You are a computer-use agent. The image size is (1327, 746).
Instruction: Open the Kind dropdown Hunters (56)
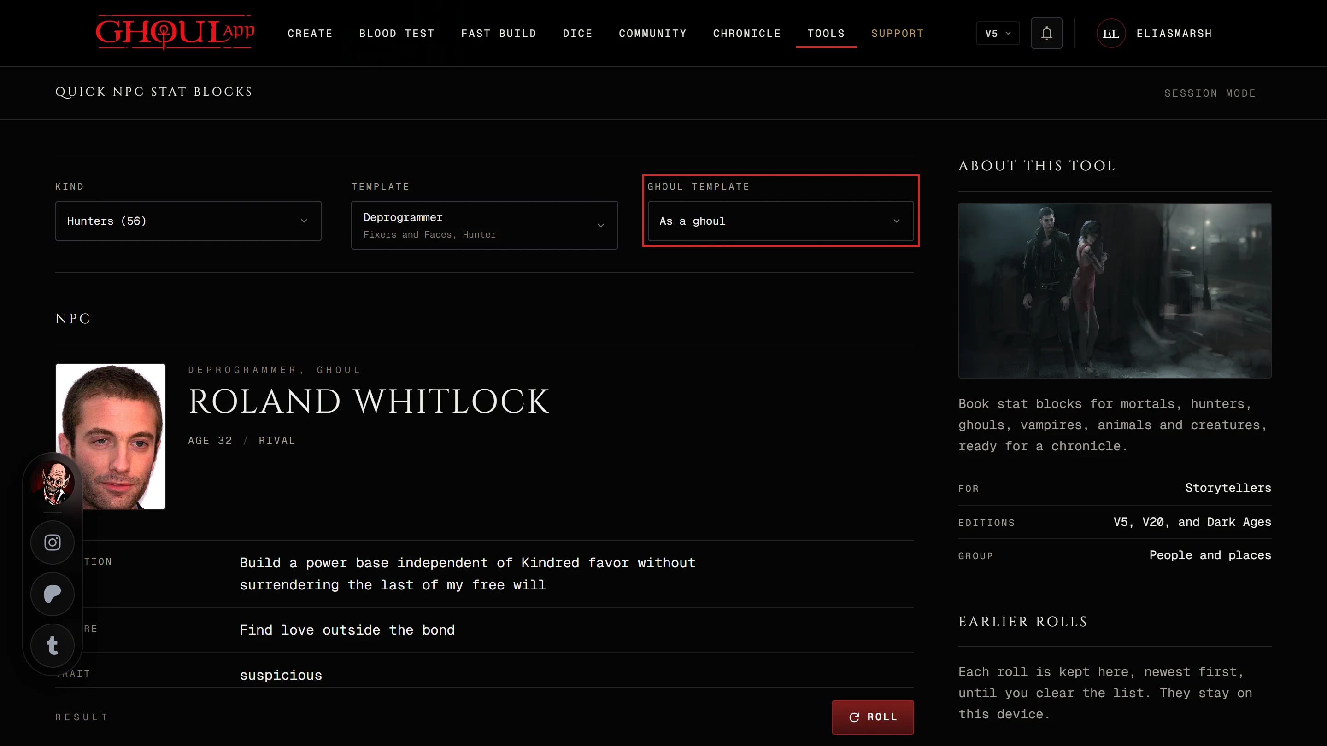point(188,221)
